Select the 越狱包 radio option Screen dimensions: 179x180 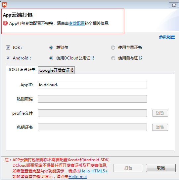coord(51,48)
